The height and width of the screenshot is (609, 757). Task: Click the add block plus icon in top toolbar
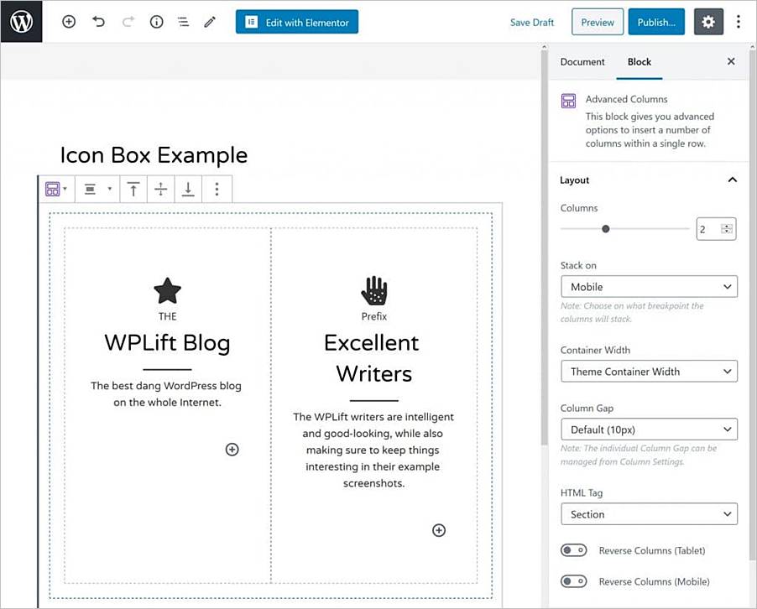[x=69, y=22]
